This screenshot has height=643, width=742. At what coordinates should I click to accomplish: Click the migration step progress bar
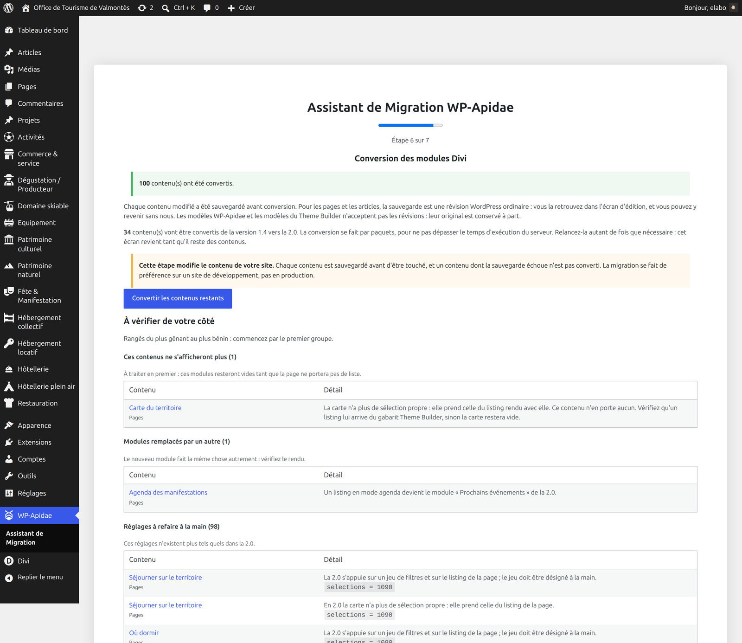[x=410, y=125]
